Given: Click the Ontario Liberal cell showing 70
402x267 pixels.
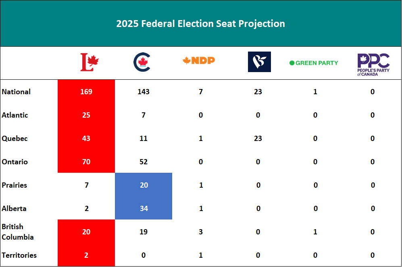Looking at the screenshot, I should [x=86, y=161].
